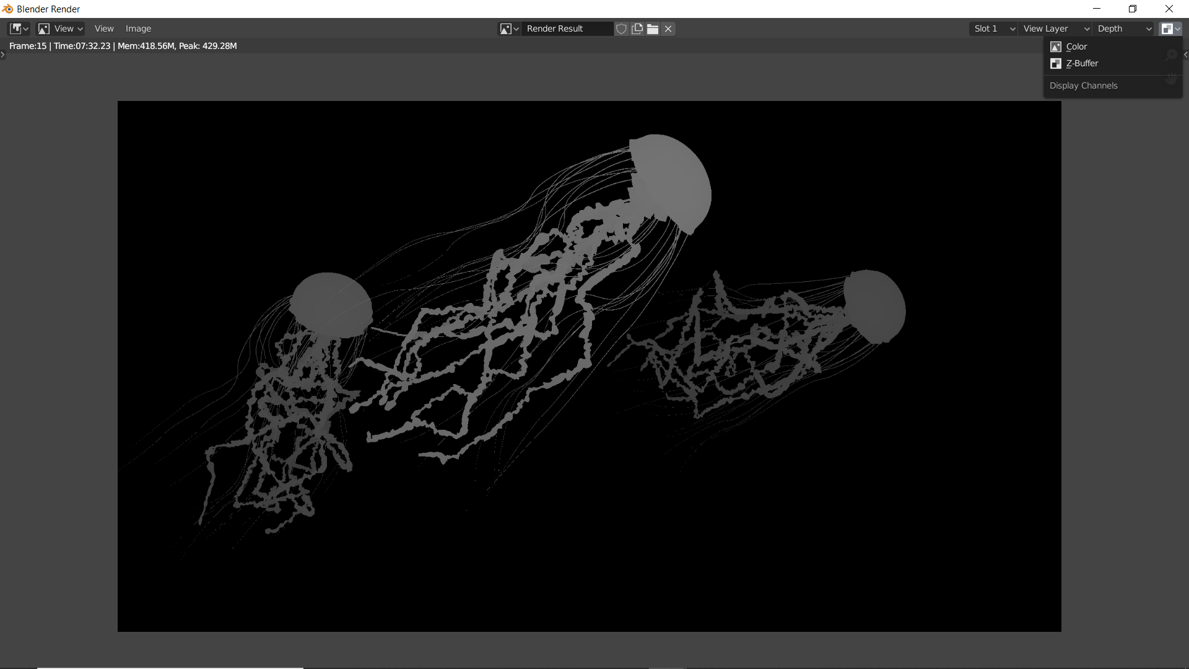Click the Blender logo in title bar
Screen dimensions: 1189x669
point(7,9)
